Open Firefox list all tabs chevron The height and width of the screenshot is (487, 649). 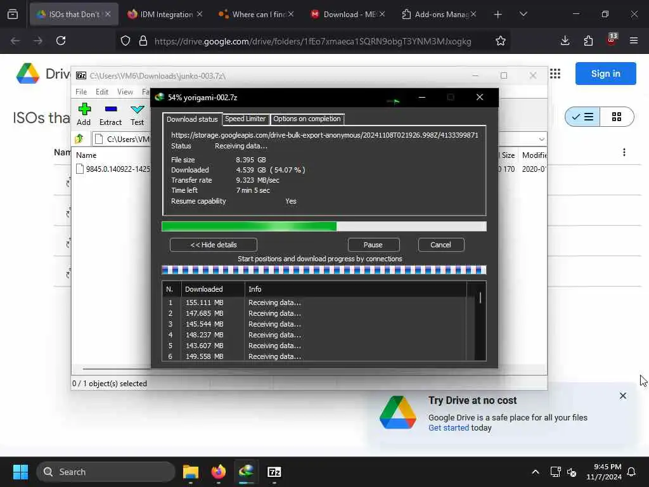point(523,15)
